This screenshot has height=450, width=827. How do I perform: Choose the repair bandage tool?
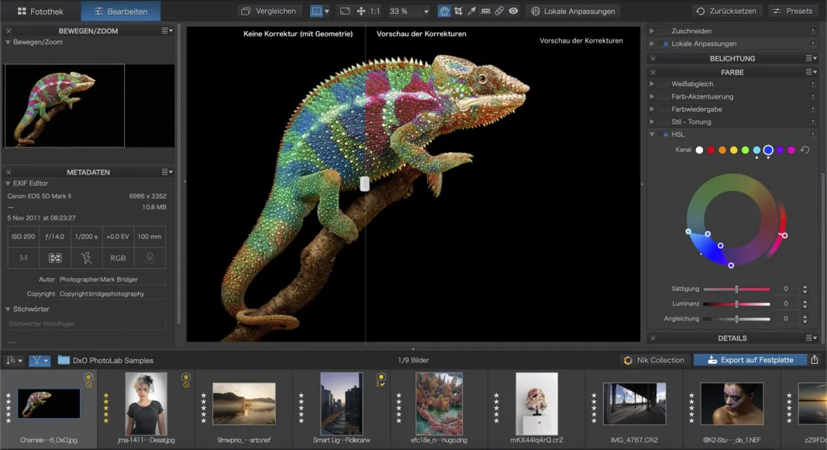(500, 11)
